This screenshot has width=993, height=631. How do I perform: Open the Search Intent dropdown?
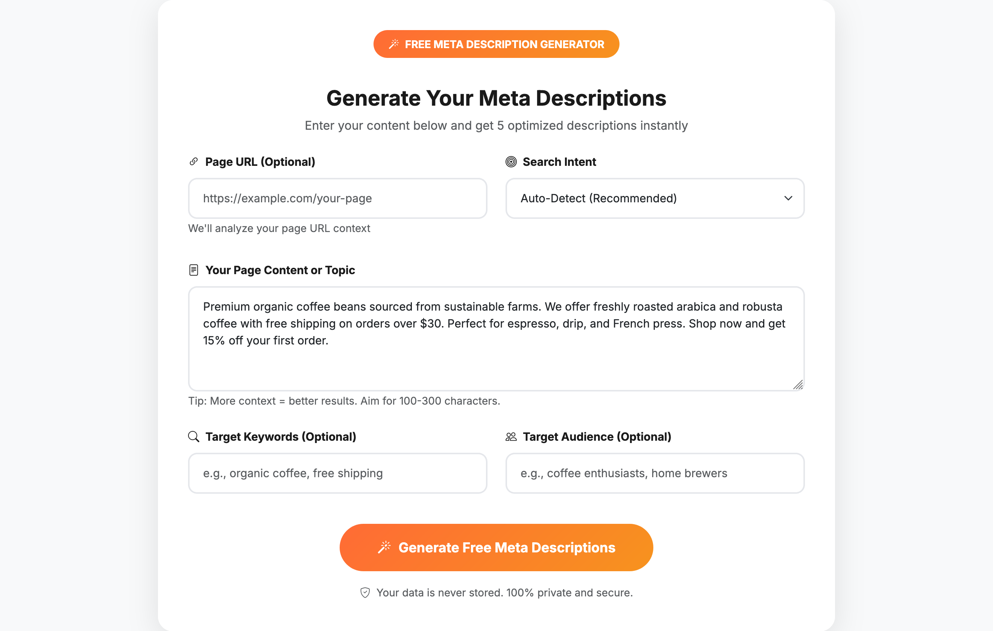[654, 198]
